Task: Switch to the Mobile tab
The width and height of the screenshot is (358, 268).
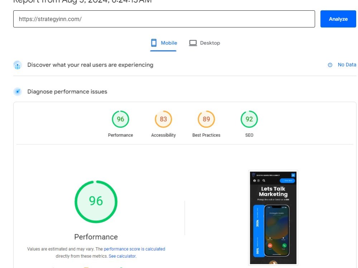Action: (x=164, y=43)
